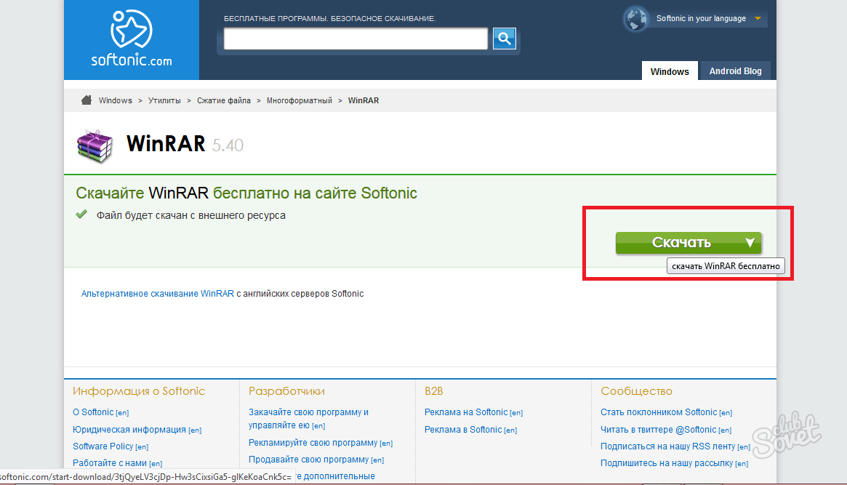Image resolution: width=847 pixels, height=485 pixels.
Task: Click the B2B footer heading
Action: (x=433, y=391)
